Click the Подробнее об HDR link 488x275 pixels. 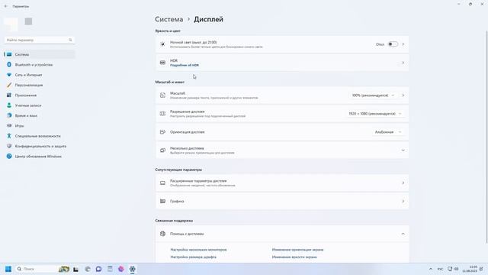pyautogui.click(x=185, y=66)
